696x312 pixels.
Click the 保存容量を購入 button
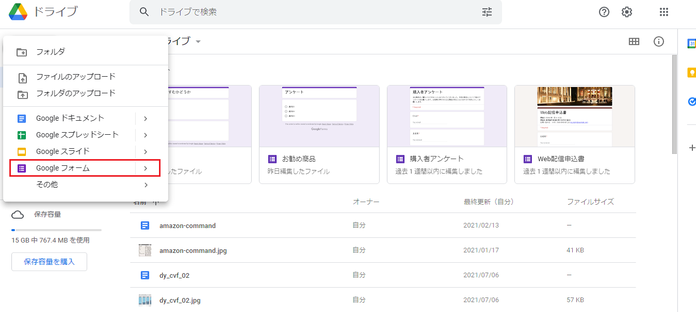click(x=49, y=262)
